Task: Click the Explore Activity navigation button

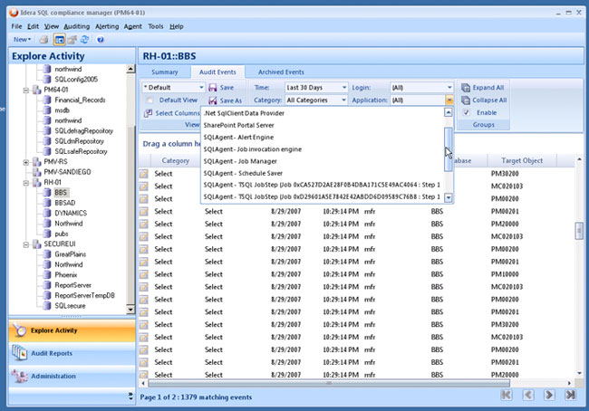Action: (72, 330)
